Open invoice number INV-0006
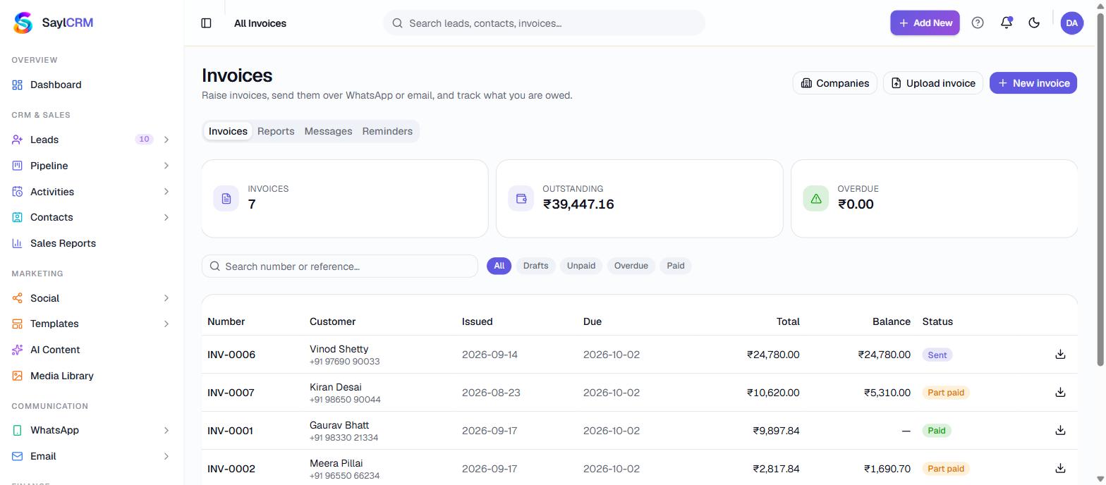 pos(231,355)
